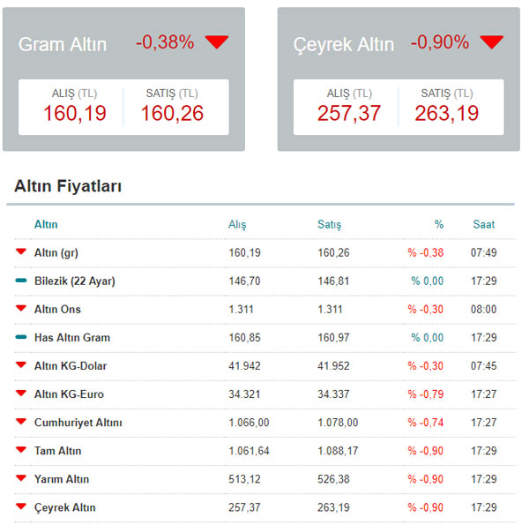Click the red arrow icon beside Altın Ons
Screen dimensions: 529x525
point(21,308)
